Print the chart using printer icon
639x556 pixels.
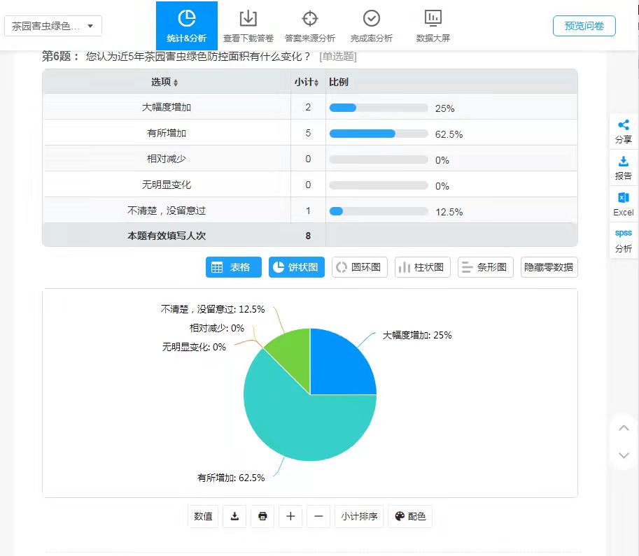click(x=262, y=517)
